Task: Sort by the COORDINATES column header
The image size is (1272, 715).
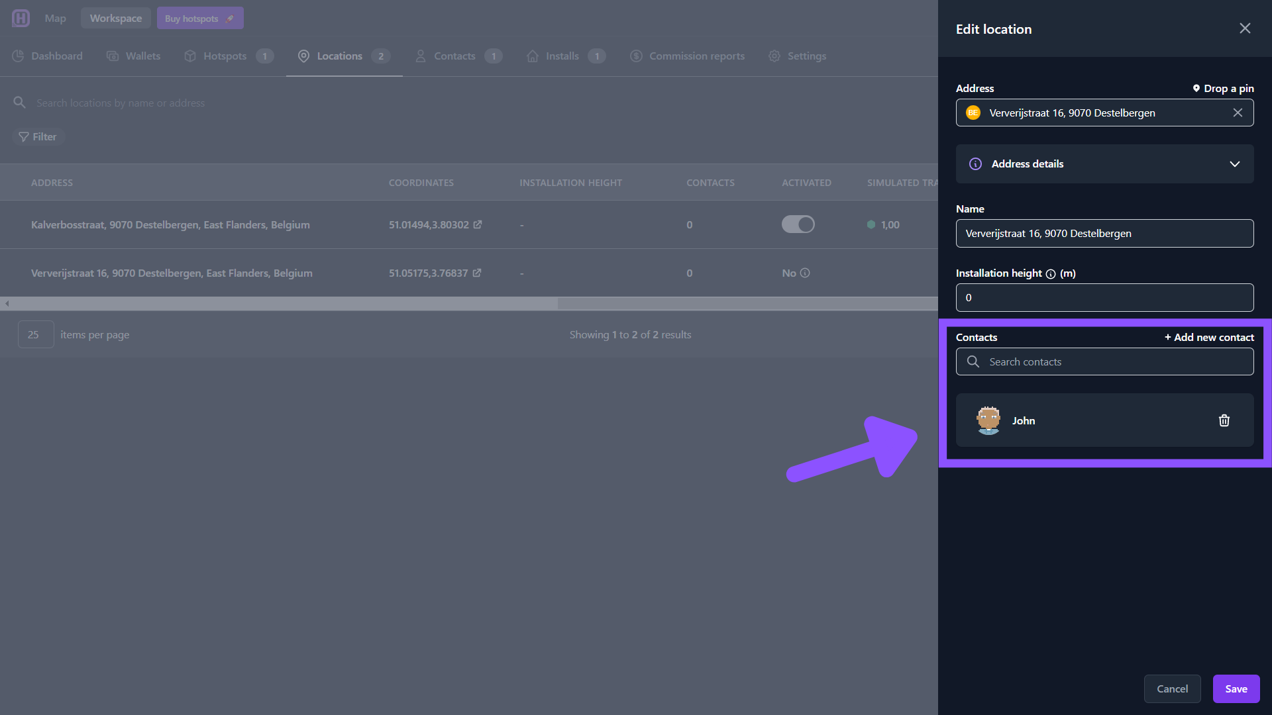Action: [421, 183]
